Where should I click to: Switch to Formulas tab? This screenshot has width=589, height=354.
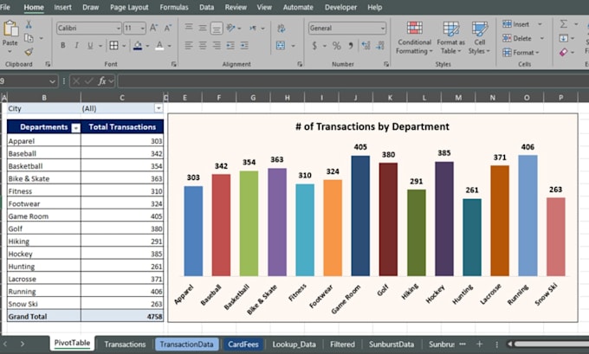pyautogui.click(x=174, y=7)
